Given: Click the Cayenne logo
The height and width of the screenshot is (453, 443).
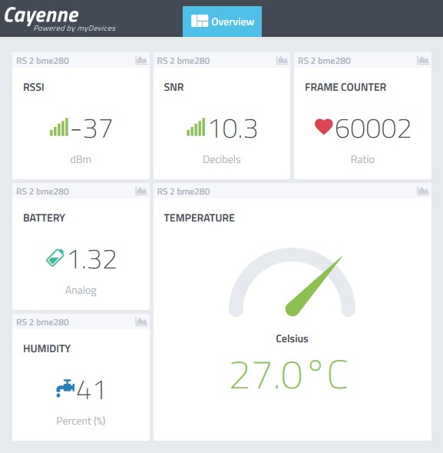Looking at the screenshot, I should pos(41,15).
